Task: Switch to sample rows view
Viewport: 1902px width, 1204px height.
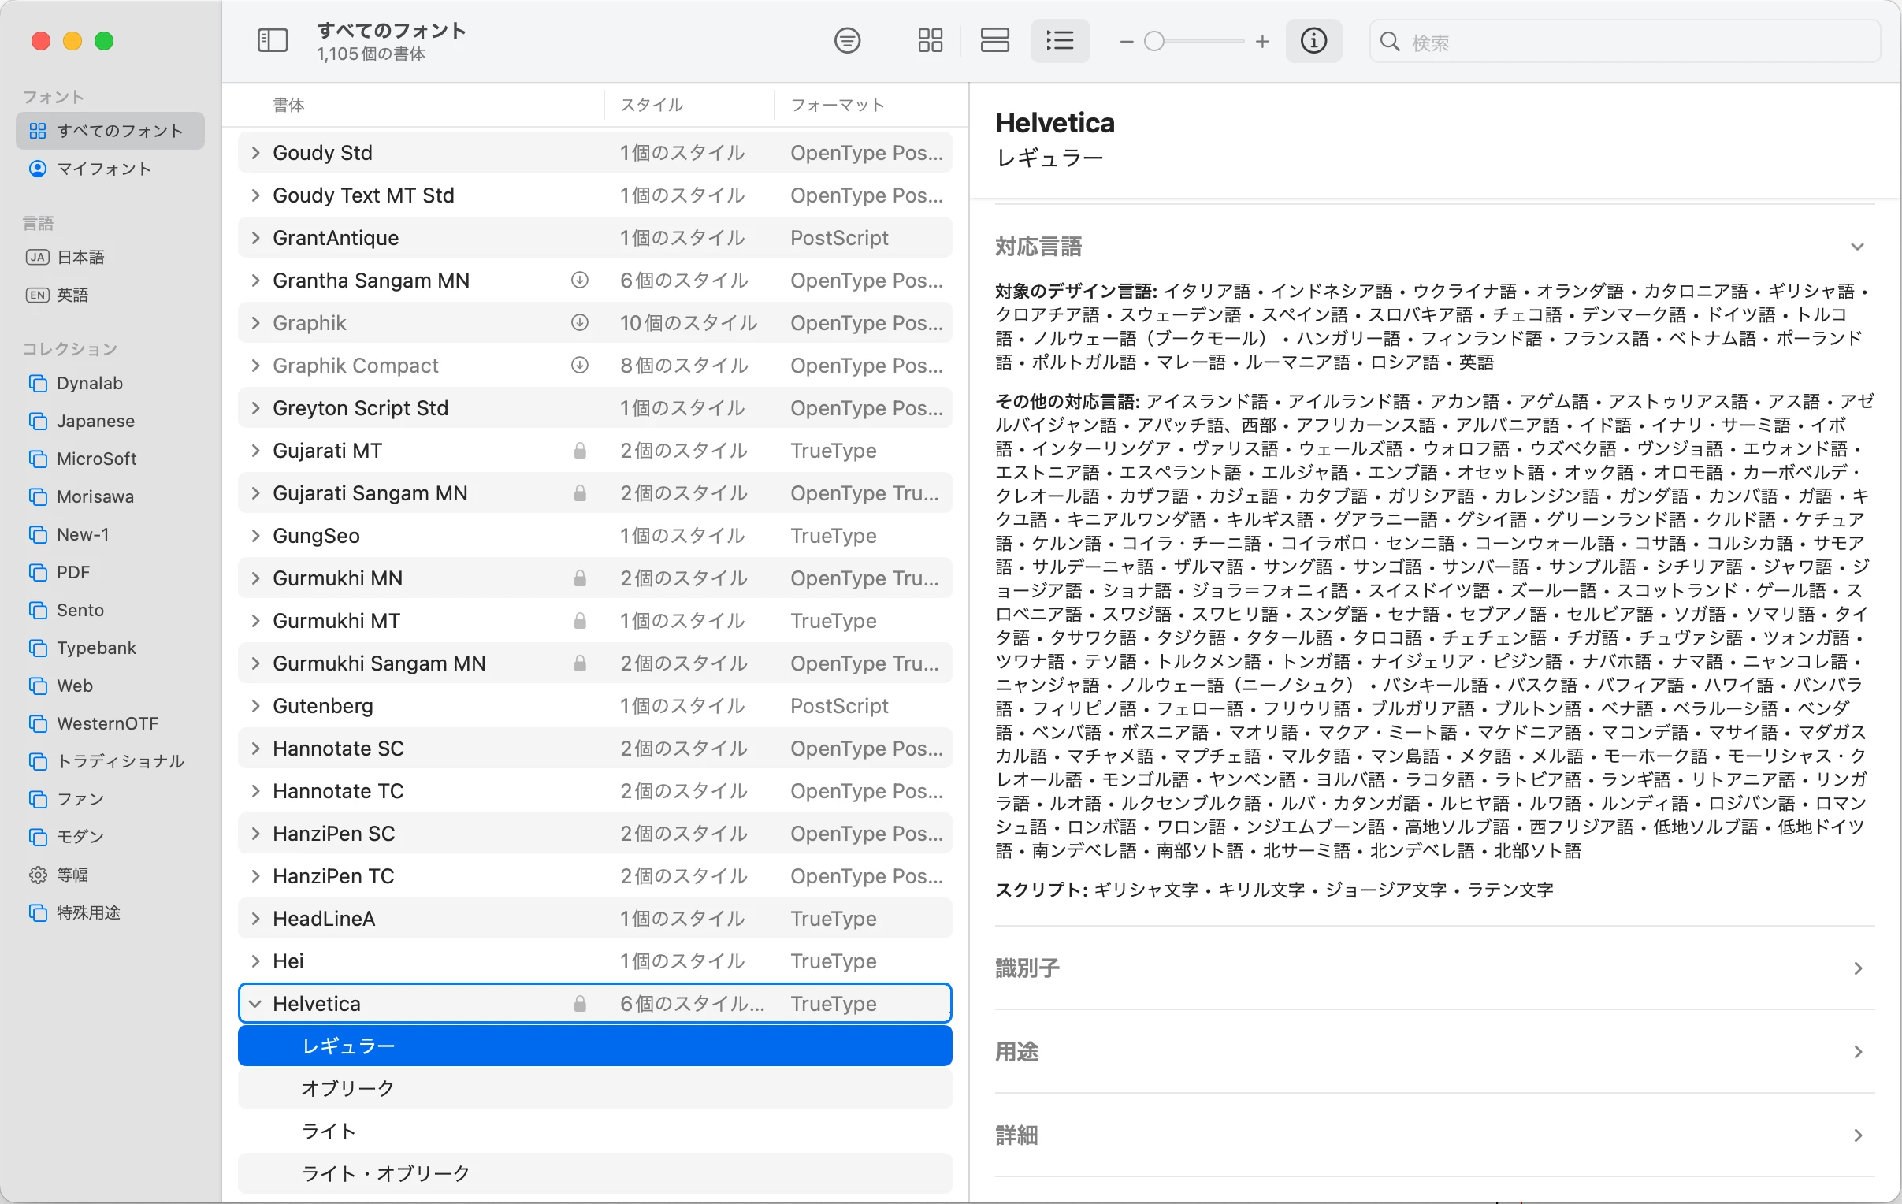Action: point(994,40)
